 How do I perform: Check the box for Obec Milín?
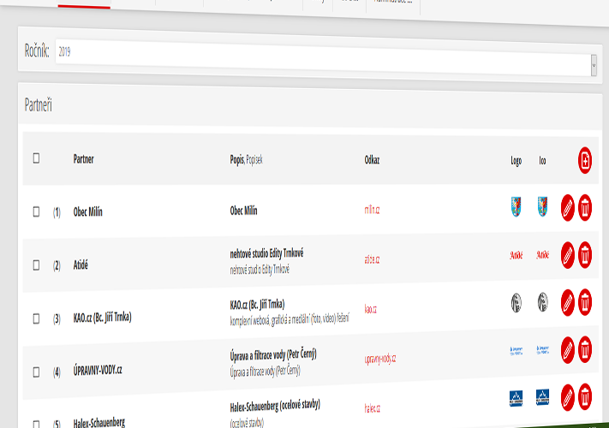36,211
